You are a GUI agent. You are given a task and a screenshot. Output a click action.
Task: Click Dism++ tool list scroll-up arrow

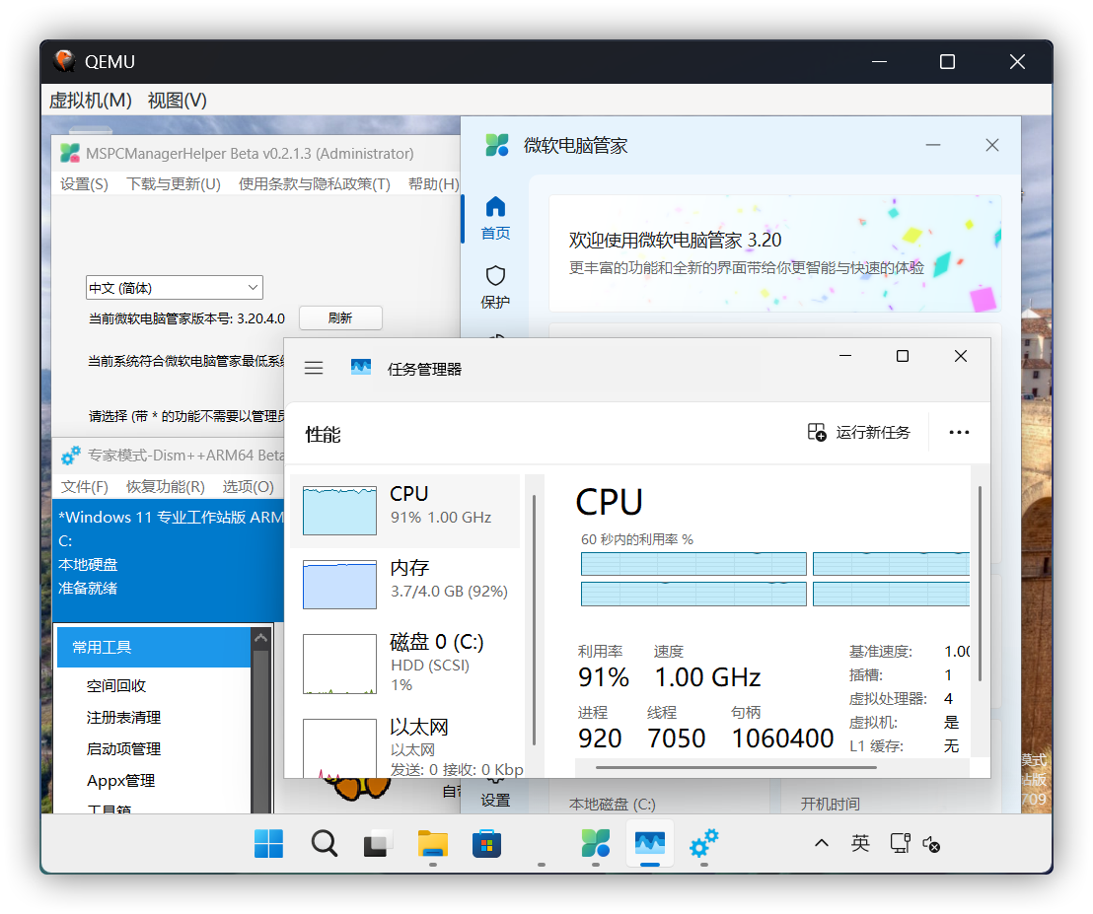coord(261,637)
